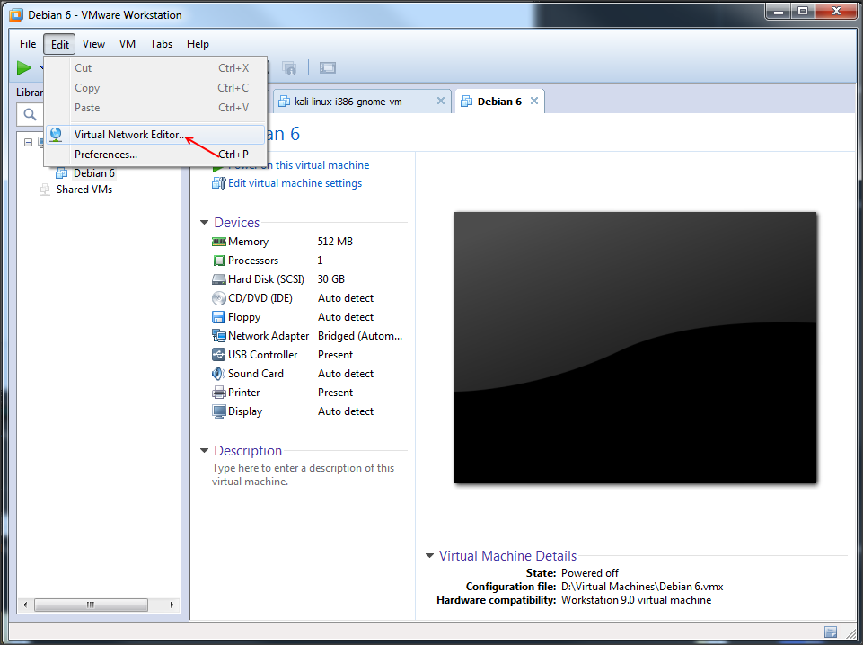Click the Debian 6 tab VM icon
This screenshot has width=863, height=645.
point(466,102)
